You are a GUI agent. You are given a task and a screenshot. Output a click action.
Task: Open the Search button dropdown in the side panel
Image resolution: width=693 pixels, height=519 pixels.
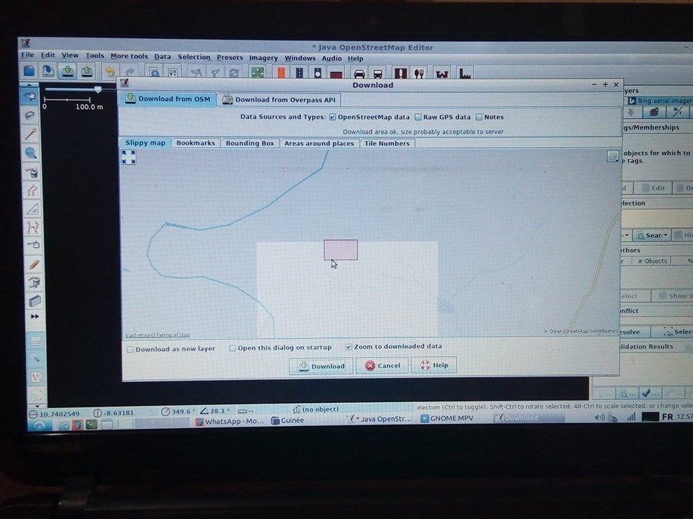(653, 235)
